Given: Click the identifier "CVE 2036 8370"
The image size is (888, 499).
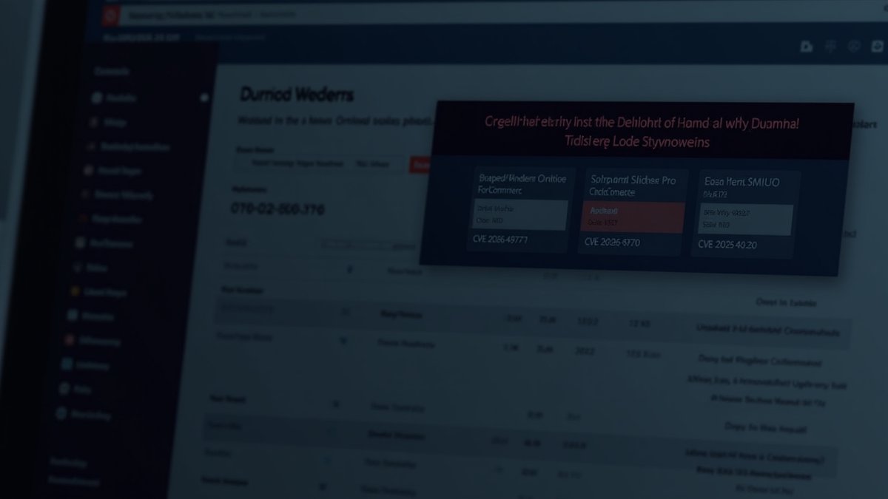Looking at the screenshot, I should point(612,242).
